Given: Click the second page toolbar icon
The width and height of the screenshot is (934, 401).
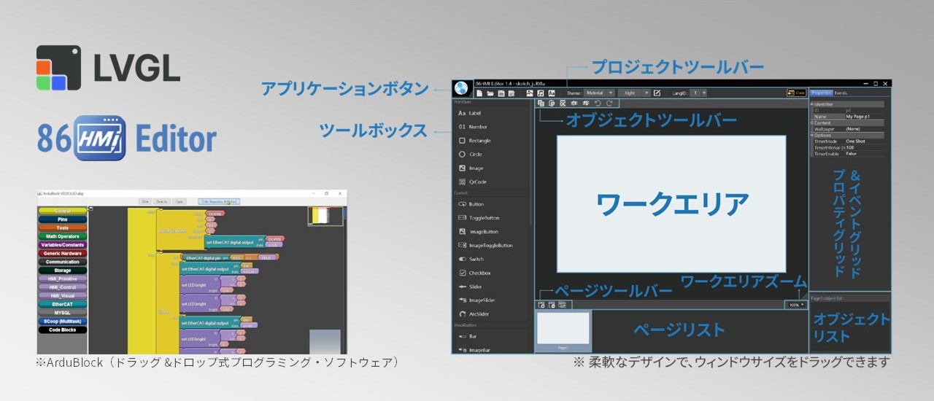Looking at the screenshot, I should coord(552,305).
